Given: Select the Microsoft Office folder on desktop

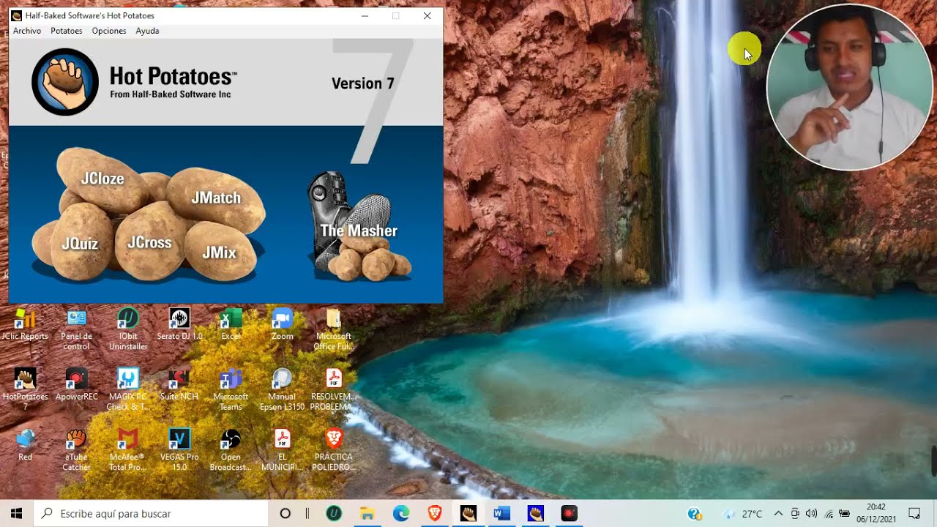Looking at the screenshot, I should [334, 329].
